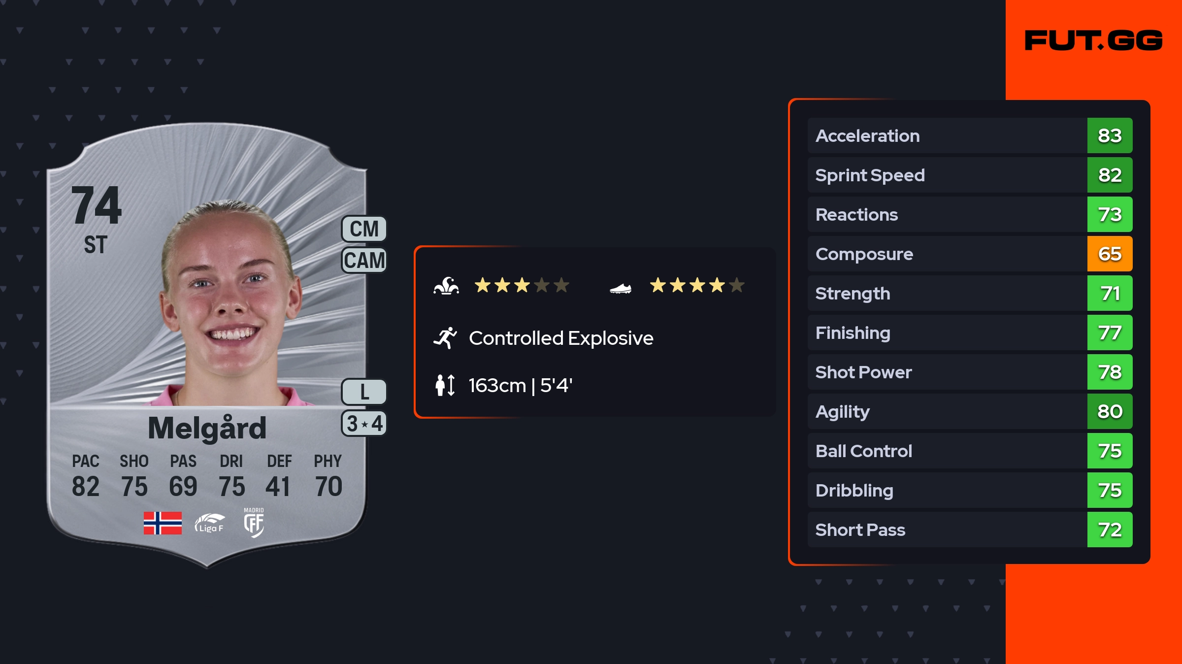1182x664 pixels.
Task: Click the running man AcceleRATE icon
Action: pos(445,338)
